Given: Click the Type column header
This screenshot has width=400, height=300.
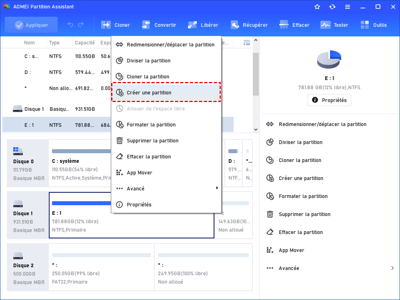Looking at the screenshot, I should point(54,43).
